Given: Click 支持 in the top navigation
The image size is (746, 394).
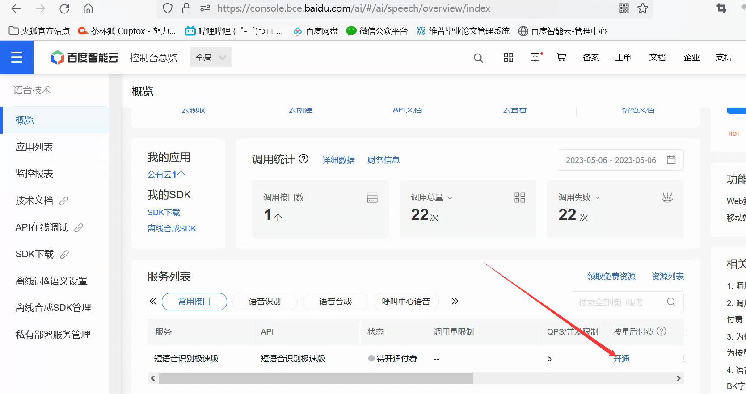Looking at the screenshot, I should click(x=724, y=57).
